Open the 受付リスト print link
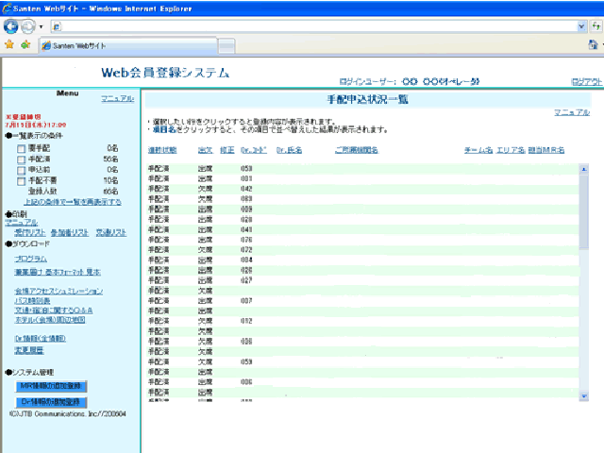Screen dimensions: 604x453 coord(29,233)
